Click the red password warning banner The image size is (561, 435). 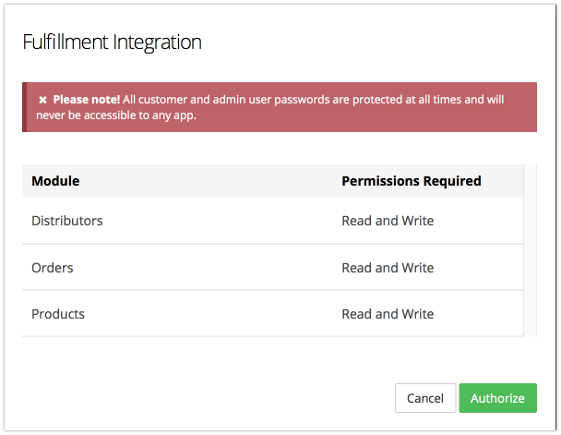click(x=280, y=107)
